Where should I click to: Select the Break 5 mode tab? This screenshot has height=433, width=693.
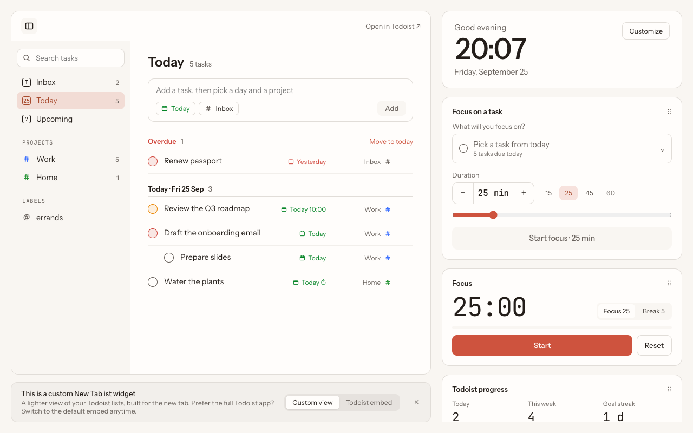click(x=653, y=311)
